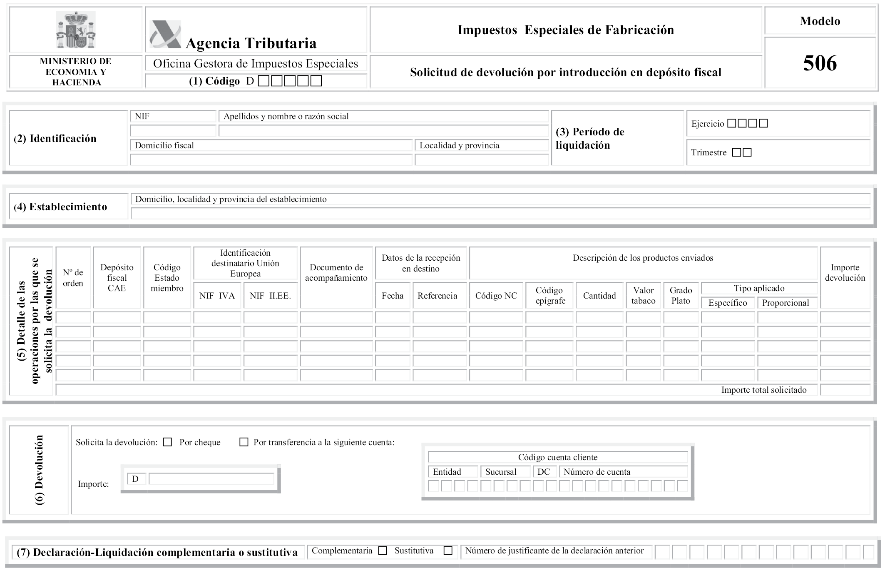Click first-row cell under Proporcional

(x=788, y=317)
